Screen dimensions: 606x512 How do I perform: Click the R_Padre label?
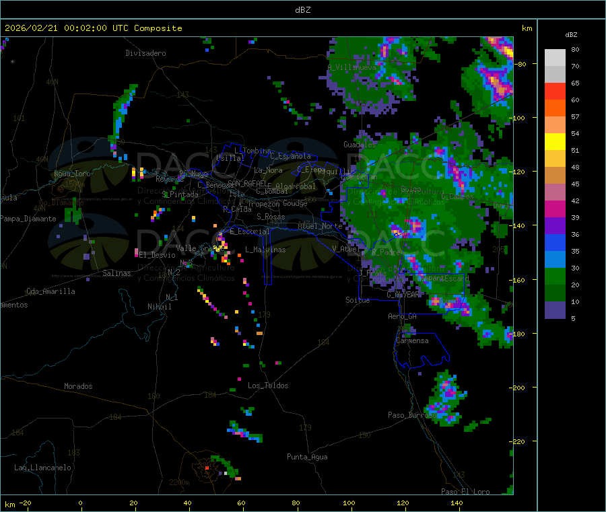point(386,252)
